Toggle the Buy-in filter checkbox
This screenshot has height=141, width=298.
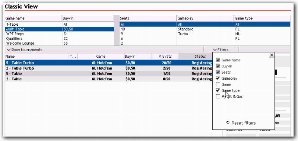pos(218,66)
